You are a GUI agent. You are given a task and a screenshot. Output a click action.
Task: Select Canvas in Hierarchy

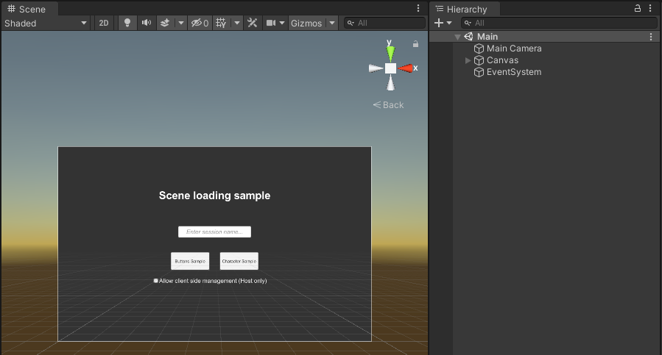click(x=502, y=60)
